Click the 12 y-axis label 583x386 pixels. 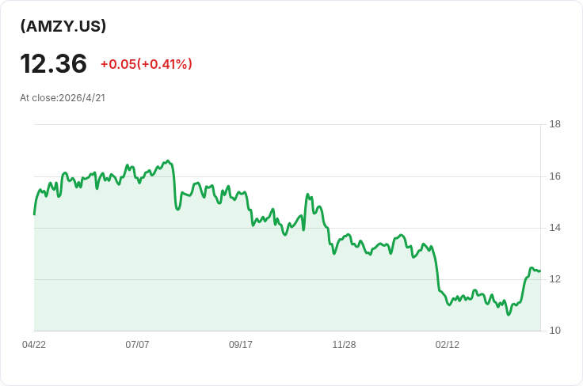[554, 279]
